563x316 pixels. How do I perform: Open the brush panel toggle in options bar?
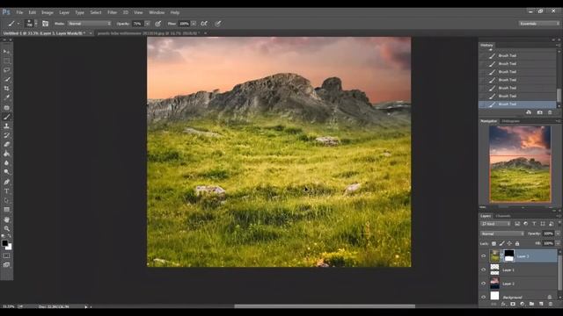[x=45, y=24]
